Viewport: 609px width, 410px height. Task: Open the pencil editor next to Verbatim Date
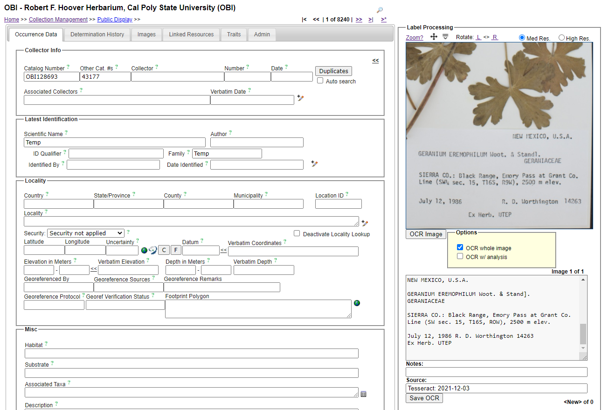click(x=300, y=98)
